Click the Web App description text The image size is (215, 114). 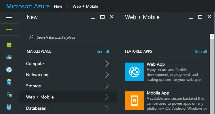(x=174, y=75)
